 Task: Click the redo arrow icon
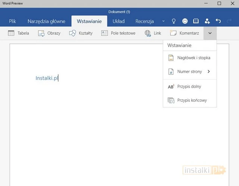coord(229,21)
